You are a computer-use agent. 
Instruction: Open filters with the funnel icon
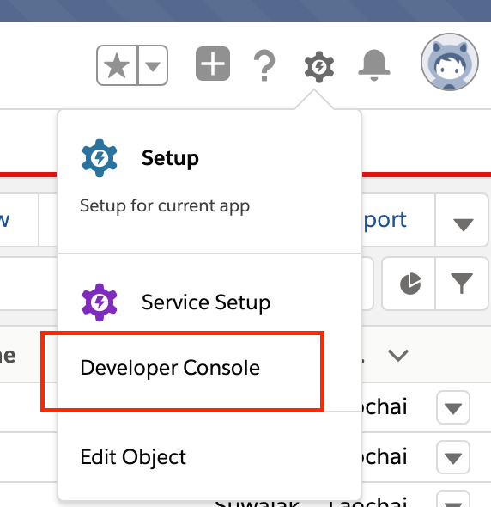pyautogui.click(x=462, y=284)
